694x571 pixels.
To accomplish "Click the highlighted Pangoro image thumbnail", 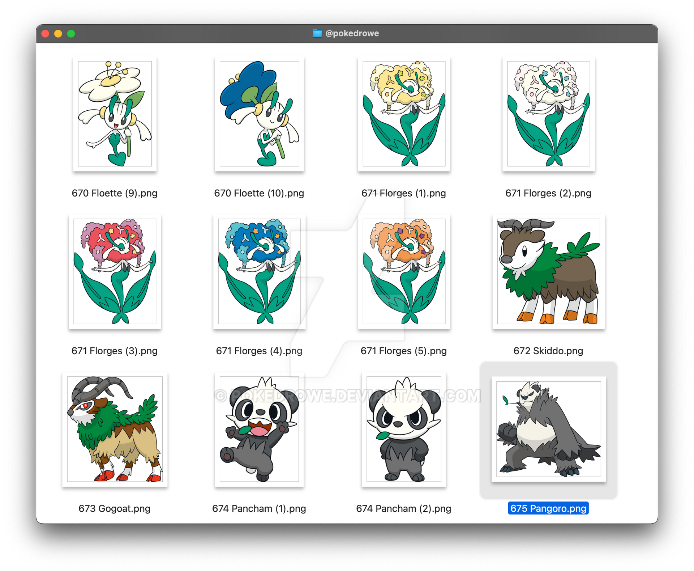I will (x=548, y=429).
